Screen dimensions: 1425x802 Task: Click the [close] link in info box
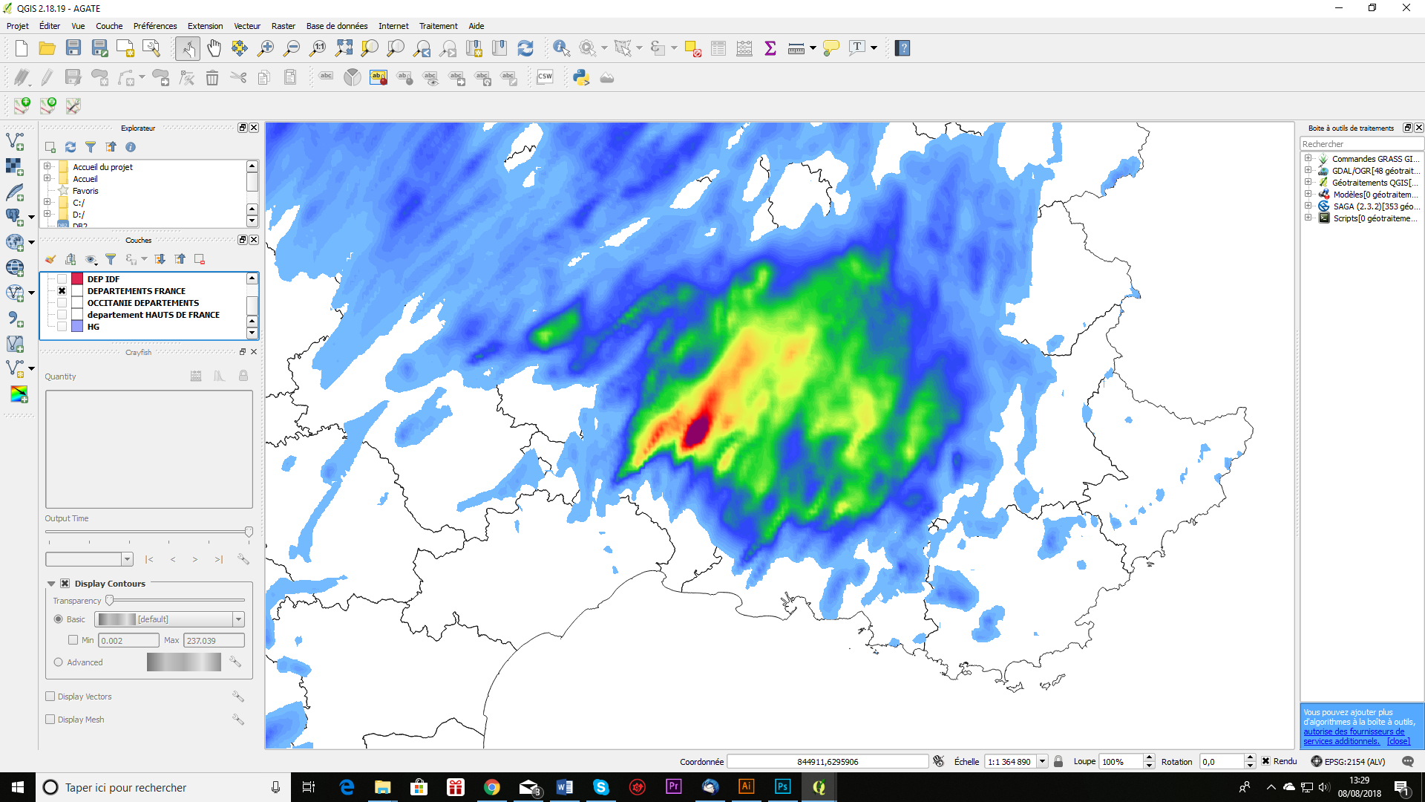pyautogui.click(x=1398, y=741)
